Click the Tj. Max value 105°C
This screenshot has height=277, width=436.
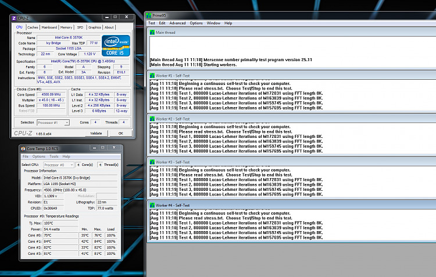click(60, 223)
